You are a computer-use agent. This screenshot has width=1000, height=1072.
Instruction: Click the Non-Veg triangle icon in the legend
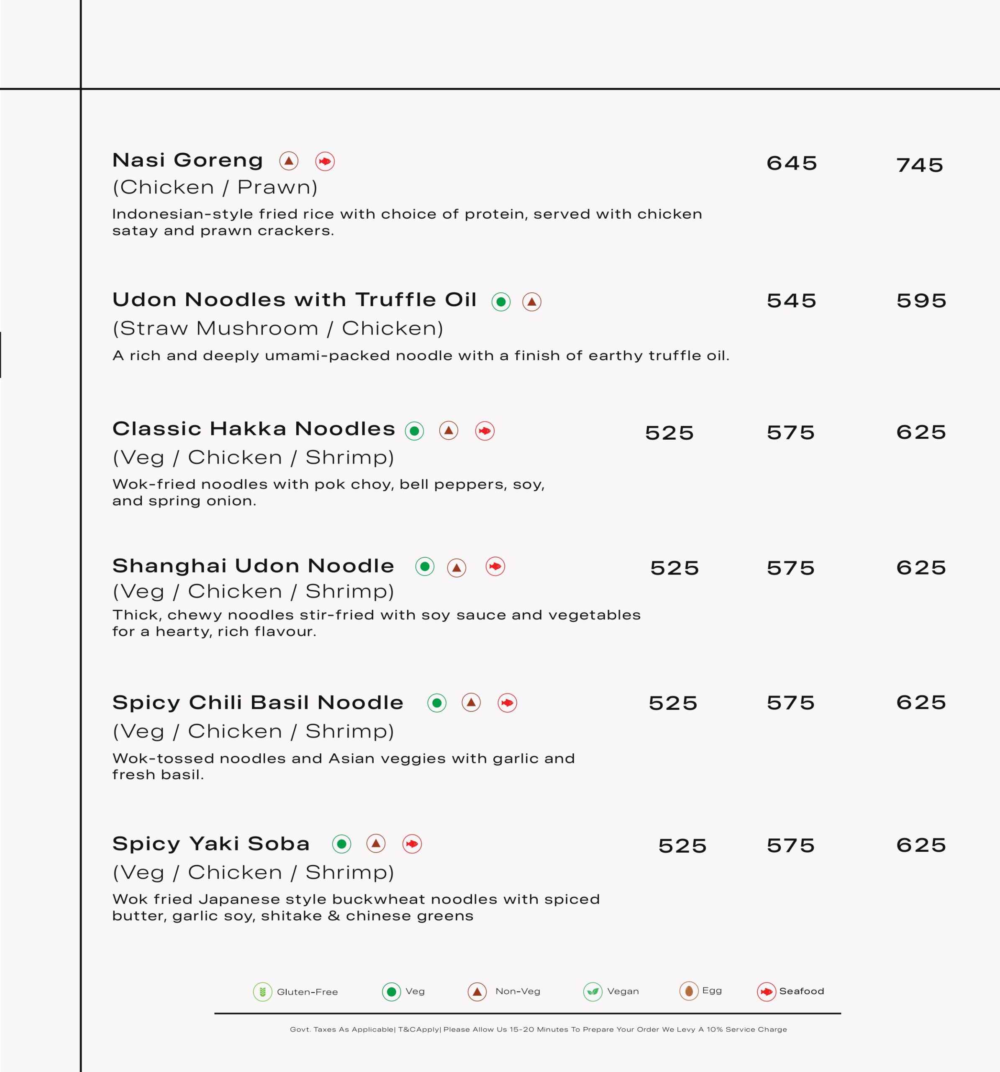[477, 992]
